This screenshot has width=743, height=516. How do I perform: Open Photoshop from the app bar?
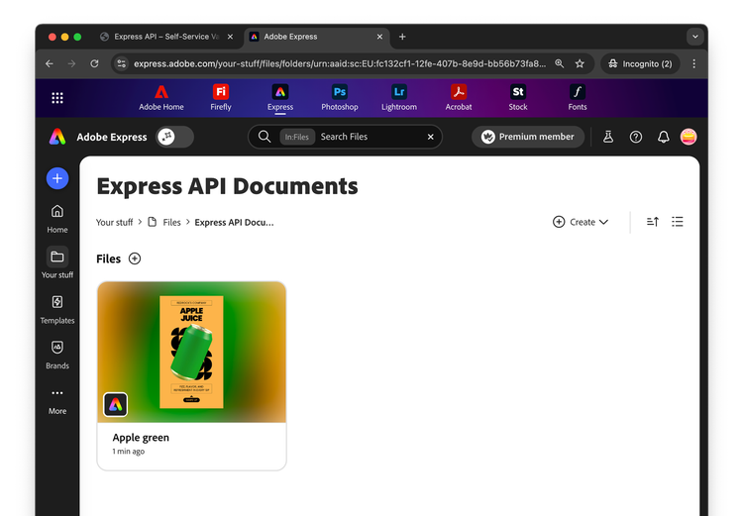pyautogui.click(x=339, y=98)
